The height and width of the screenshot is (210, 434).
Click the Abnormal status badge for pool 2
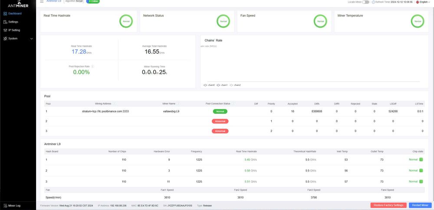click(220, 121)
